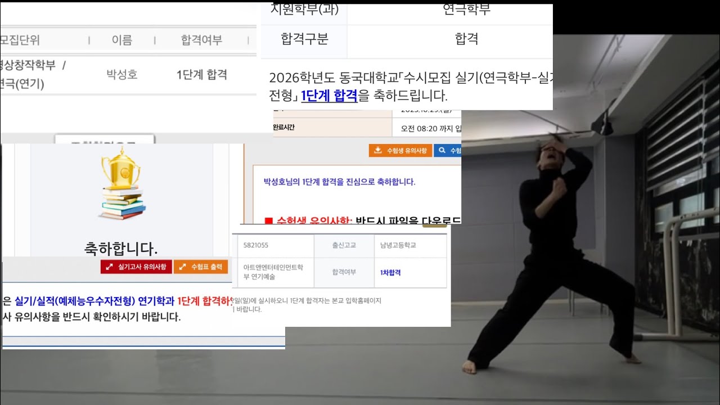The height and width of the screenshot is (405, 720).
Task: Open the orange 수험생 유의사항 download button
Action: 400,151
